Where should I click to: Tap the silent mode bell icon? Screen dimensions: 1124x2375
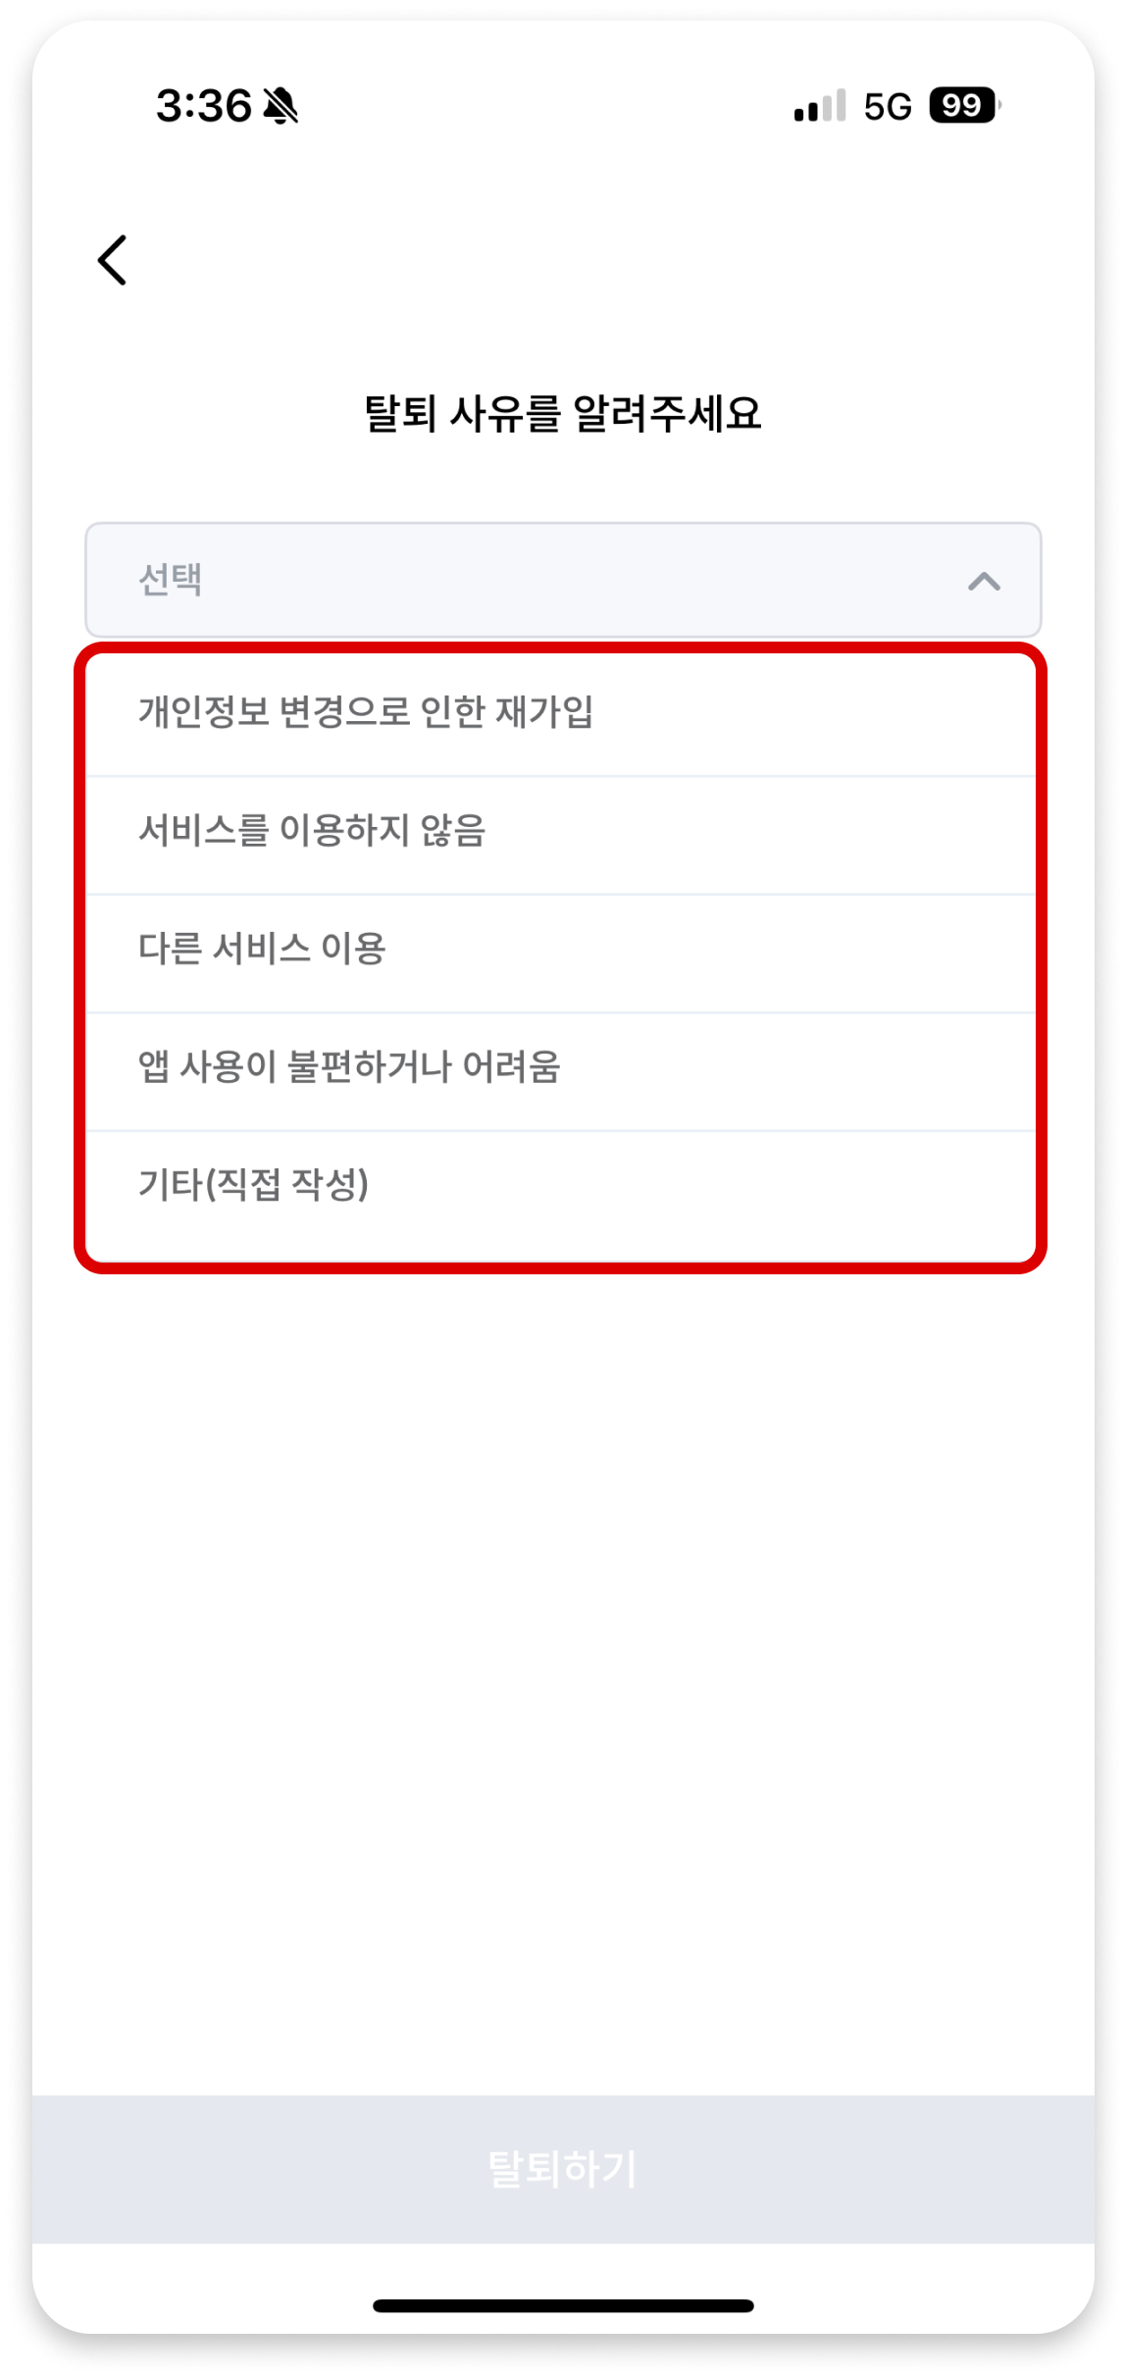point(281,106)
